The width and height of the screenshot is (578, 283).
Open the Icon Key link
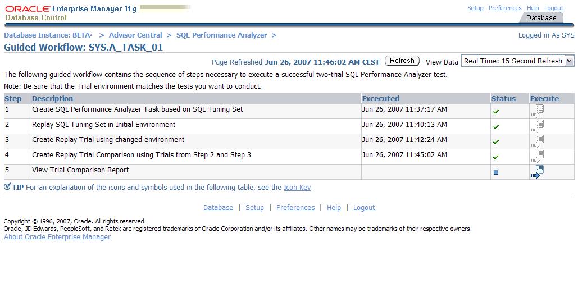coord(297,188)
